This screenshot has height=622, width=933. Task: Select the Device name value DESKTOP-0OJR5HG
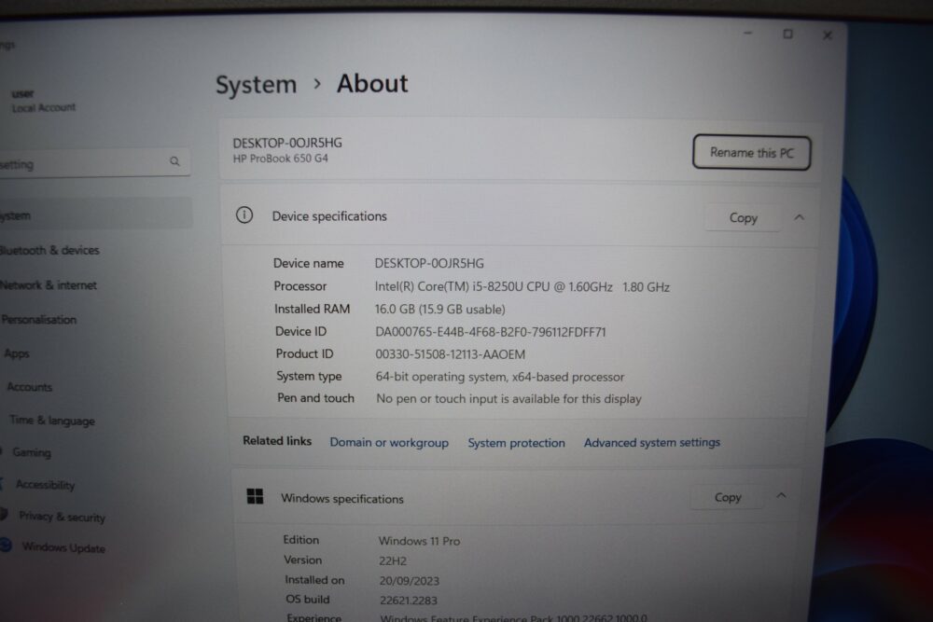coord(429,263)
